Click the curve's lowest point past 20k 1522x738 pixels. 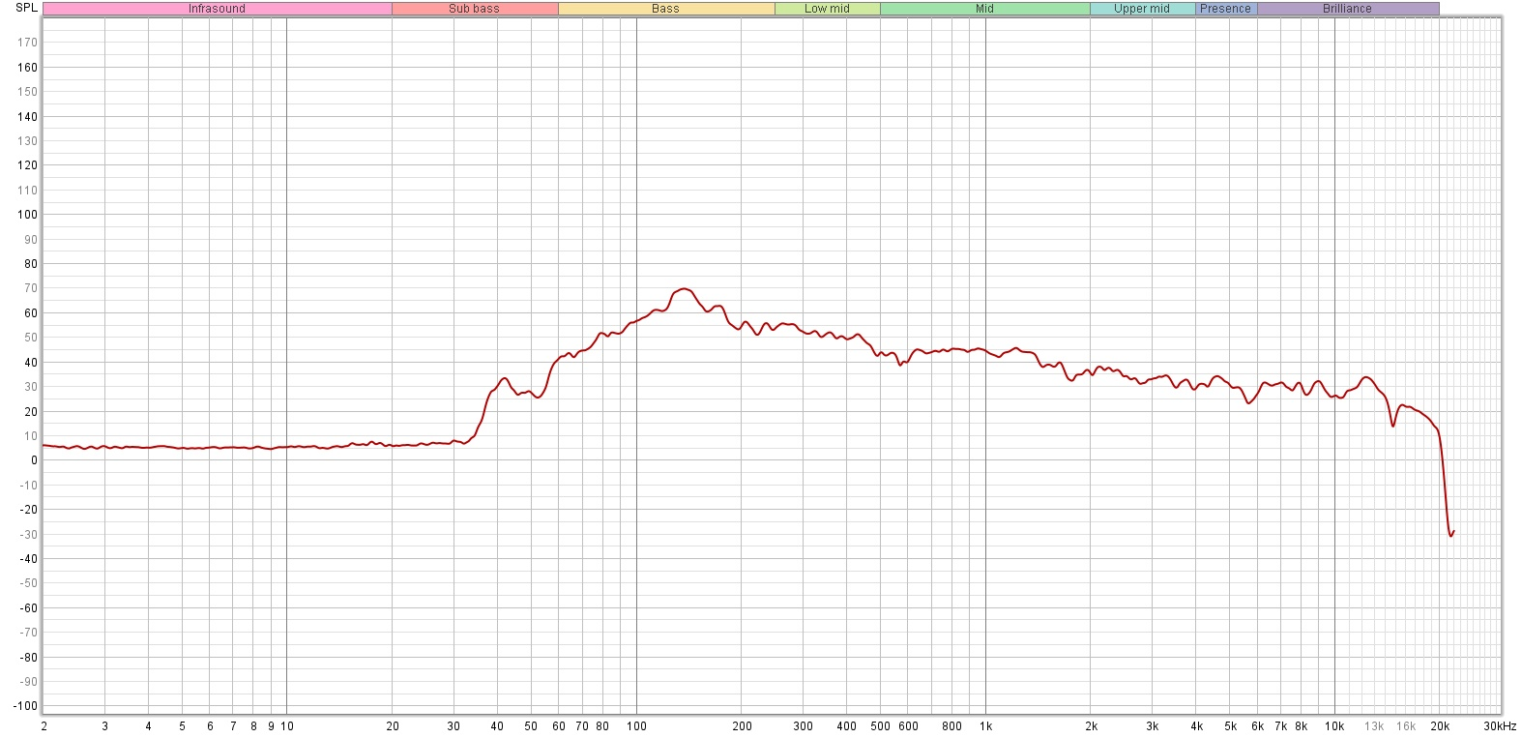pos(1450,535)
